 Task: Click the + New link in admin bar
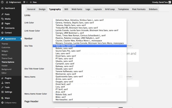point(33,2)
